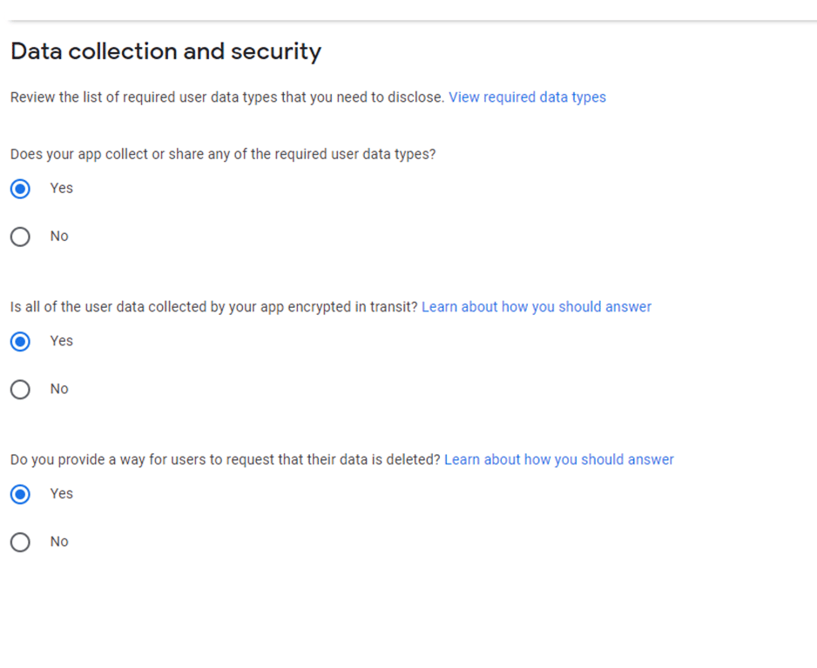
Task: Click the Data collection and security heading
Action: 165,51
